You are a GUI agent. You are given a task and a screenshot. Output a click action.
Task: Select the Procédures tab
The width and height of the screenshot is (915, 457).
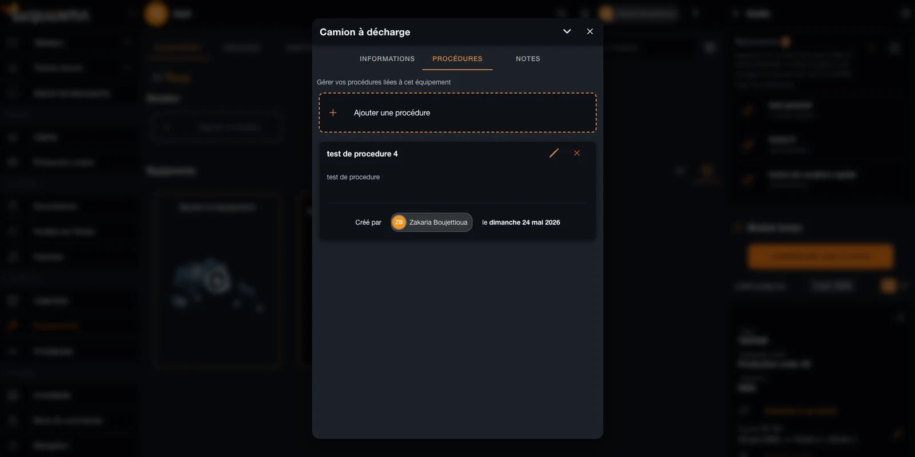pos(457,59)
